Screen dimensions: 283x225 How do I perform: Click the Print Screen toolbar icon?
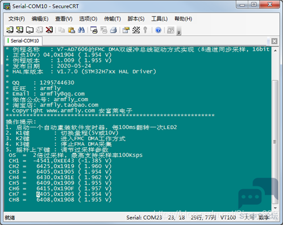94,30
